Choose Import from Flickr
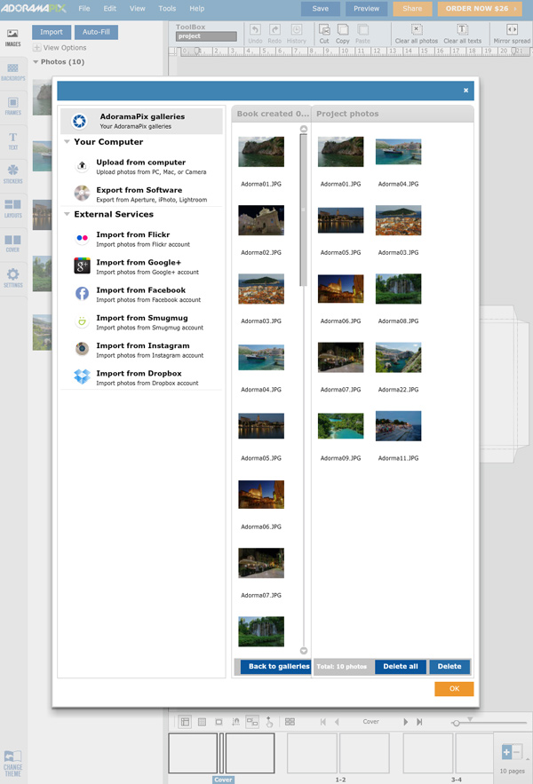This screenshot has width=533, height=784. [141, 239]
